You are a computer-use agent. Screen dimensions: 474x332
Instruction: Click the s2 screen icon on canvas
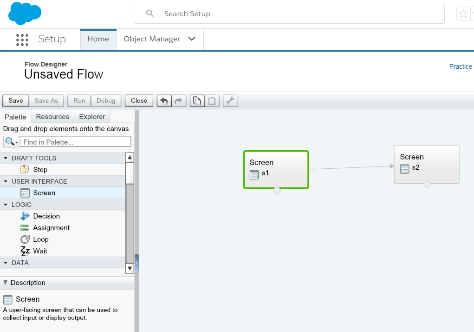click(404, 169)
